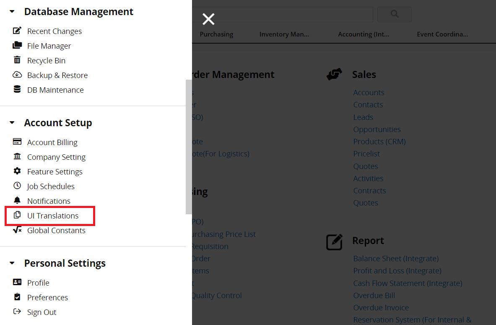Switch to the Purchasing tab
The image size is (496, 325).
(x=216, y=34)
